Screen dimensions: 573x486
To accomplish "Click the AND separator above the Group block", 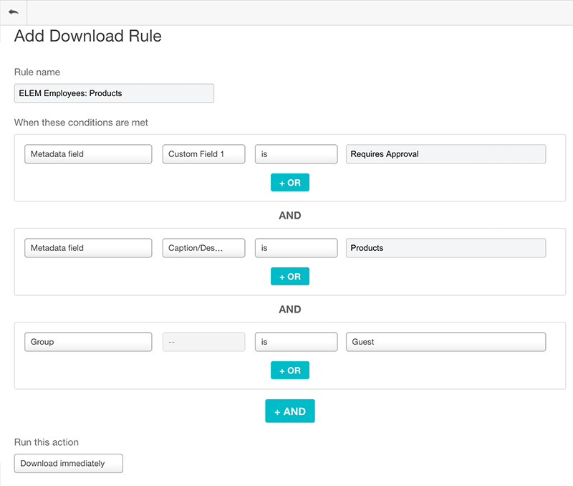I will 290,310.
